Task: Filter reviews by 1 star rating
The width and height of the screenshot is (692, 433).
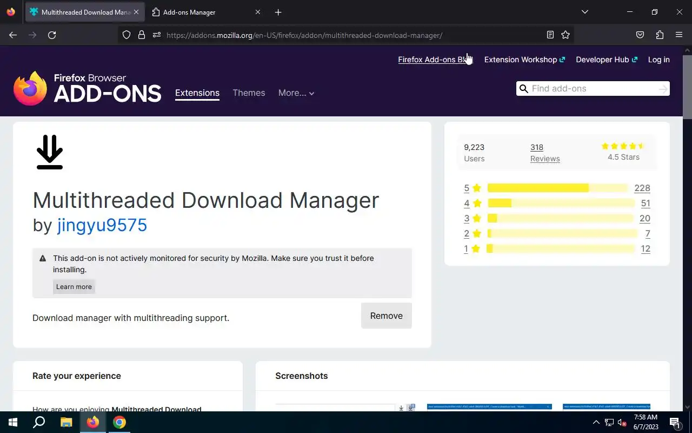Action: pos(472,248)
